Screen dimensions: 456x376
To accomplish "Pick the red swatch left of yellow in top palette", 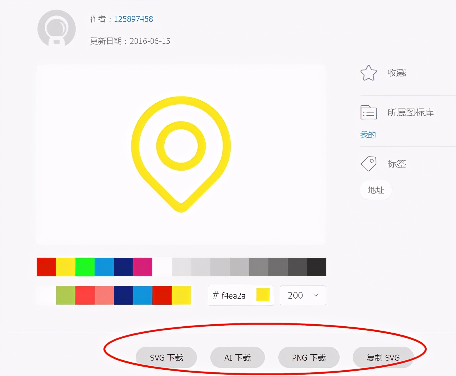I will click(46, 267).
